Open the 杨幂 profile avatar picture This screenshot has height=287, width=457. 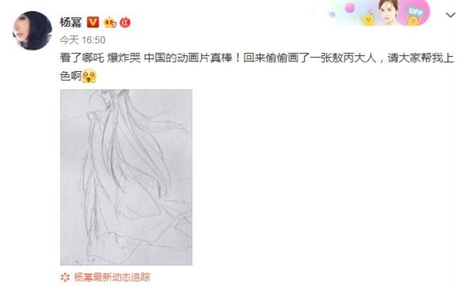33,31
